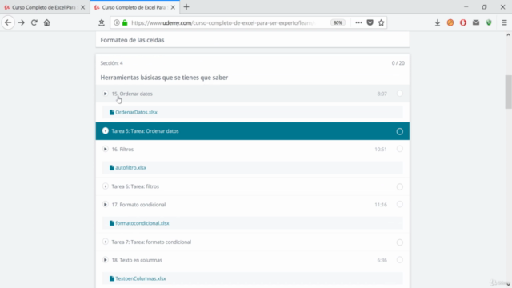The height and width of the screenshot is (288, 512).
Task: Go back with the browser back arrow
Action: (x=8, y=22)
